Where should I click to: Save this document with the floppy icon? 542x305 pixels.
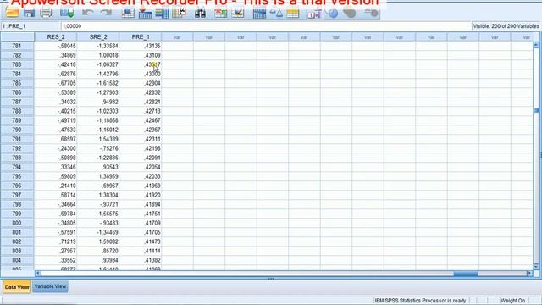(29, 14)
